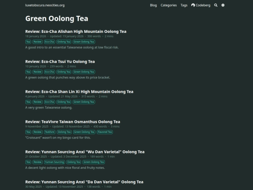Click Oolong Tea tag under Osmanthus review
Screen dimensions: 253x190
(64, 132)
